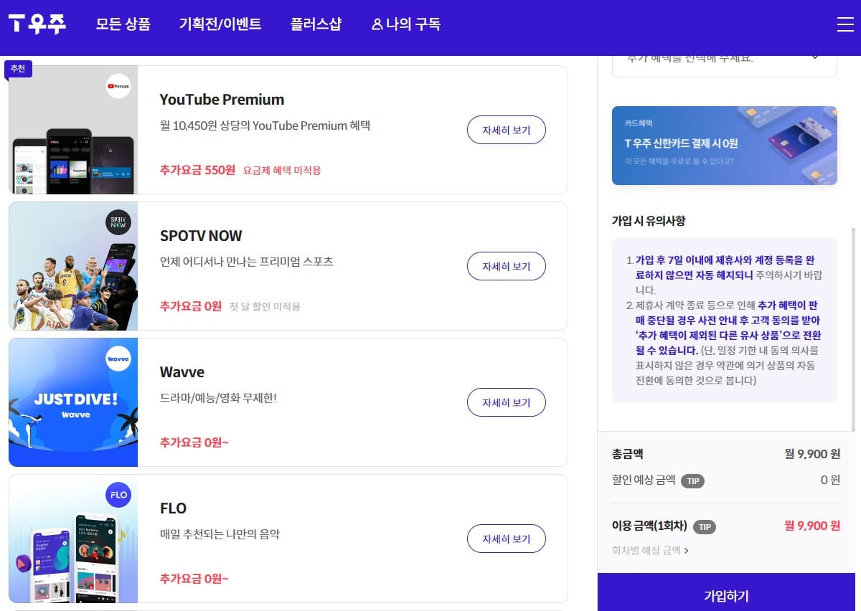Open 기획전/이벤트 menu
This screenshot has width=861, height=611.
click(x=220, y=24)
